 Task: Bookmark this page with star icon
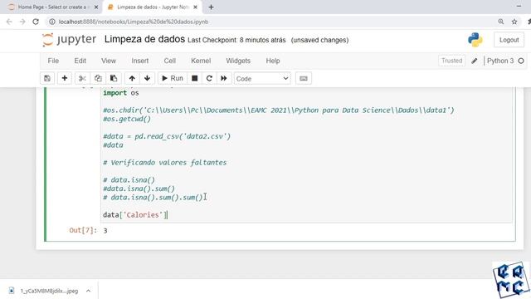514,22
